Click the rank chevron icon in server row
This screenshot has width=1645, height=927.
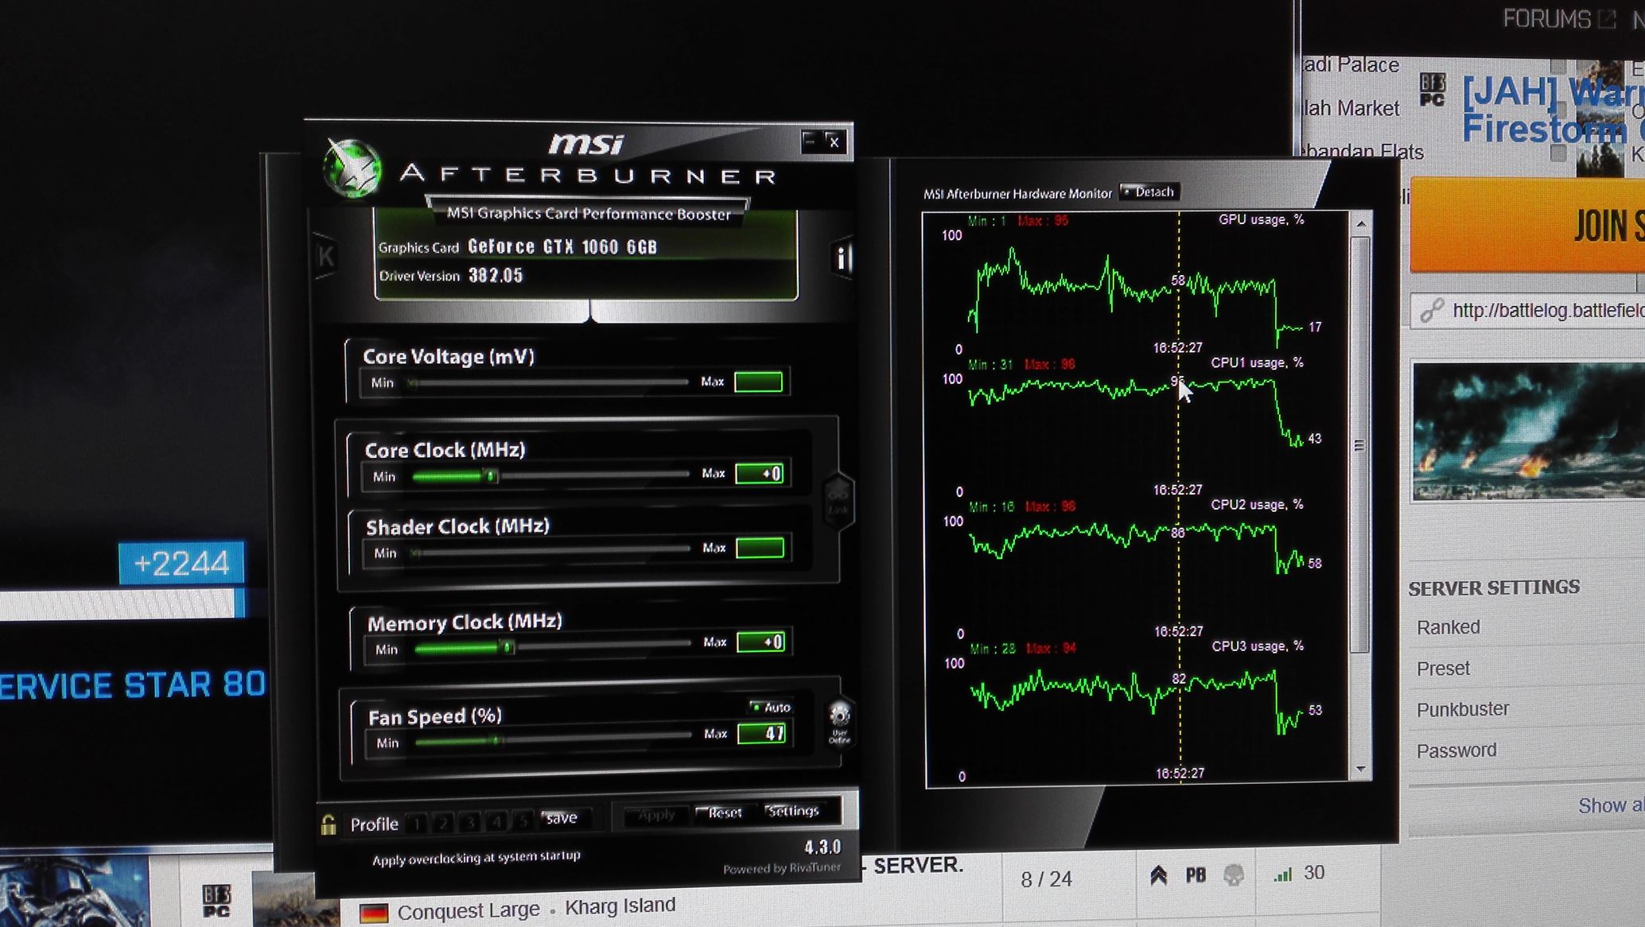click(x=1158, y=875)
